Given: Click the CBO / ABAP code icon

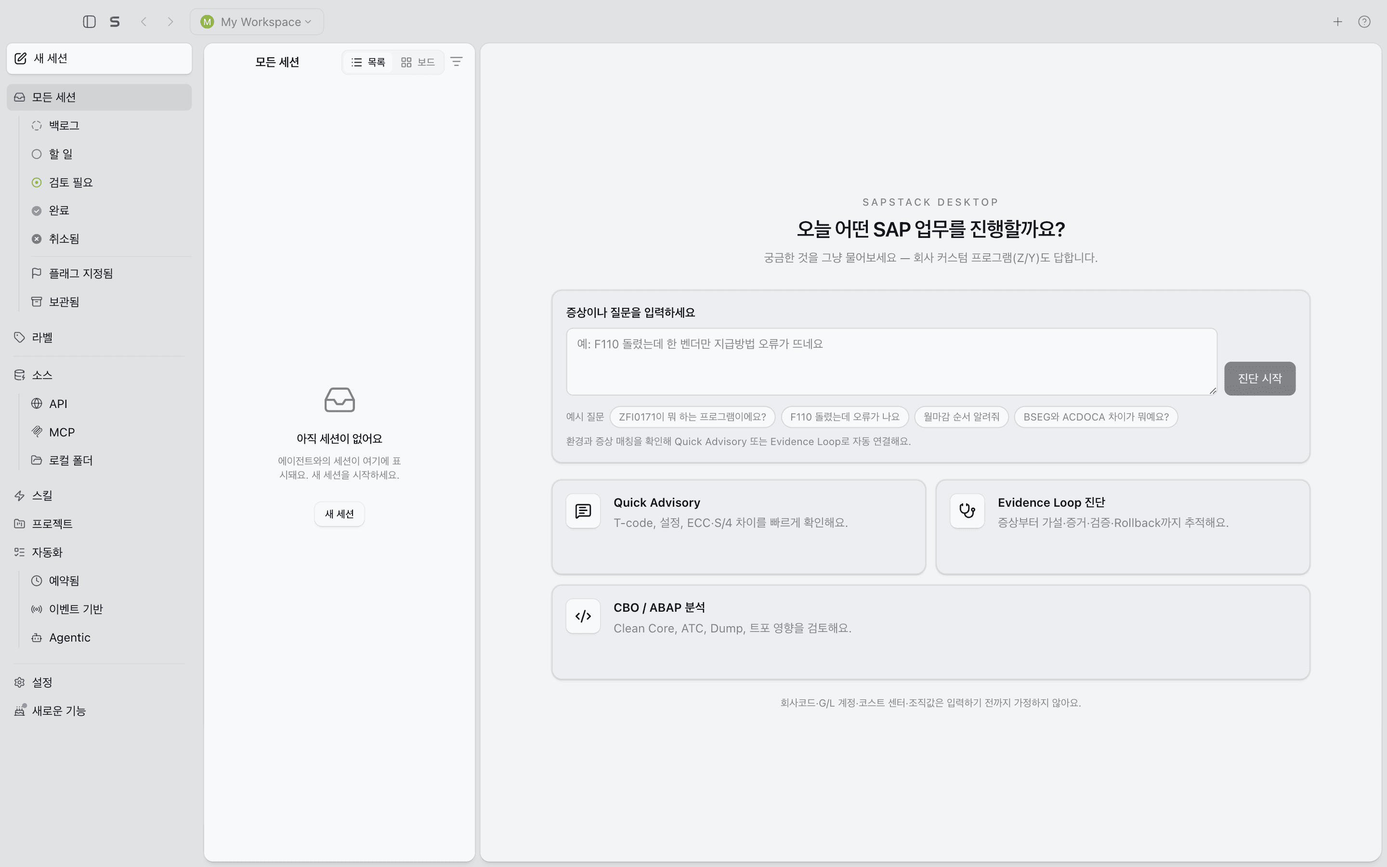Looking at the screenshot, I should pyautogui.click(x=583, y=617).
